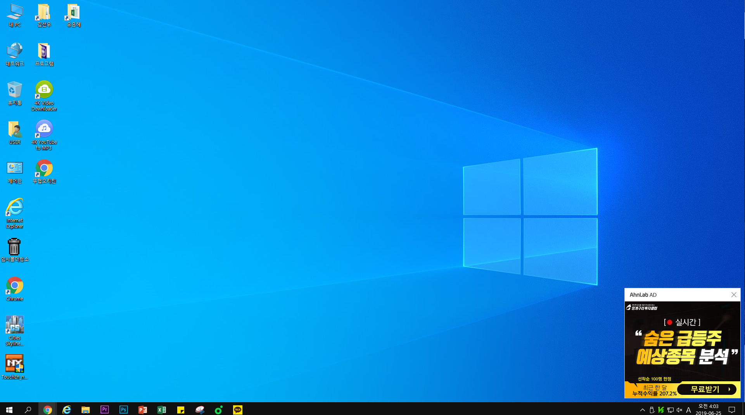The width and height of the screenshot is (745, 415).
Task: Open Internet Explorer from the taskbar
Action: coord(66,409)
